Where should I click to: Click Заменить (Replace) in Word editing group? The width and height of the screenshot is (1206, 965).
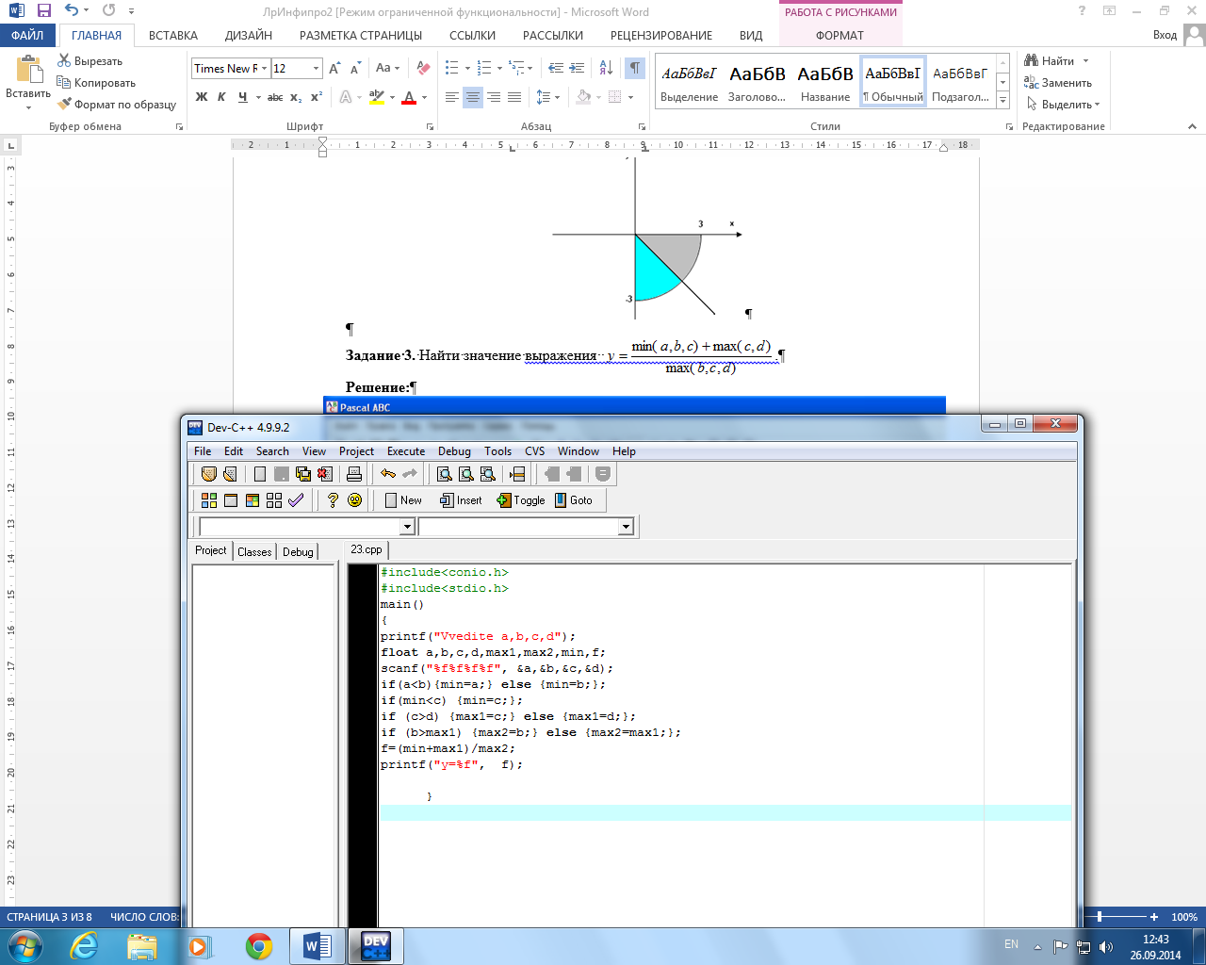tap(1058, 83)
